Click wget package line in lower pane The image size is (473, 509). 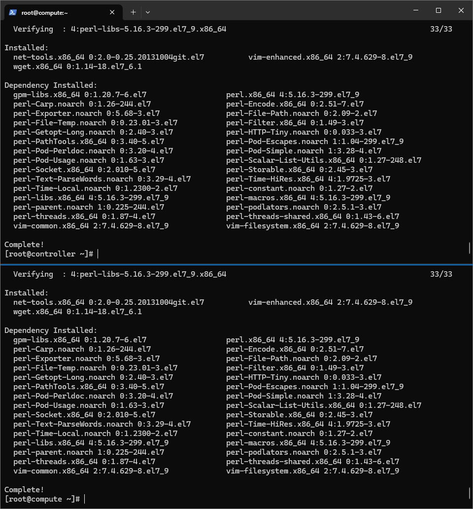coord(77,312)
